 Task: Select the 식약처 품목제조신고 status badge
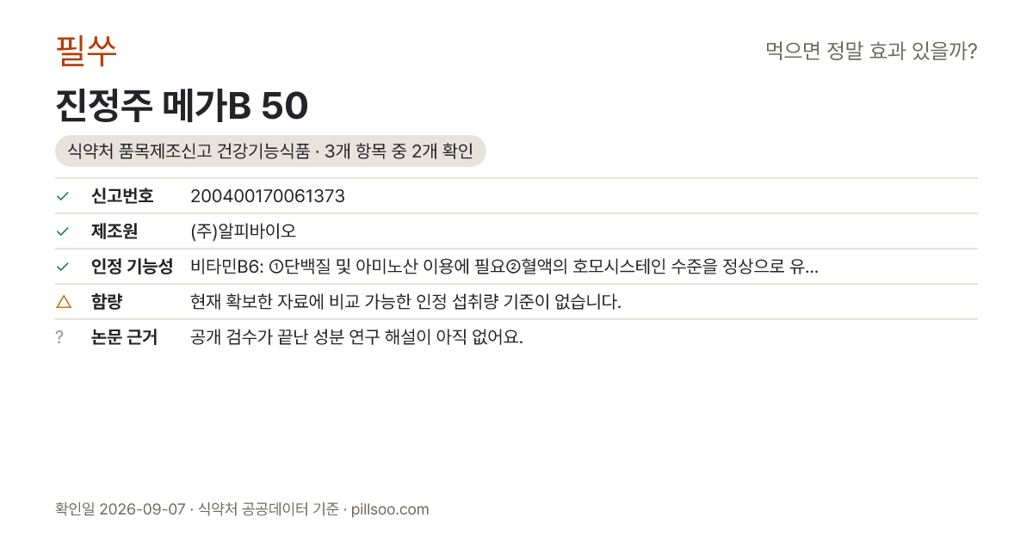coord(270,151)
